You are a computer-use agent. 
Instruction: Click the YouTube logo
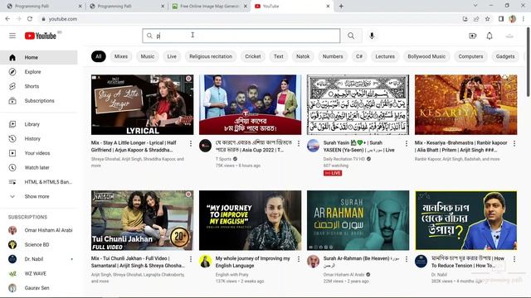41,36
